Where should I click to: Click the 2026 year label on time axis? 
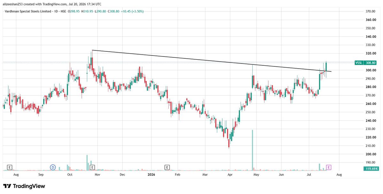tap(151, 175)
